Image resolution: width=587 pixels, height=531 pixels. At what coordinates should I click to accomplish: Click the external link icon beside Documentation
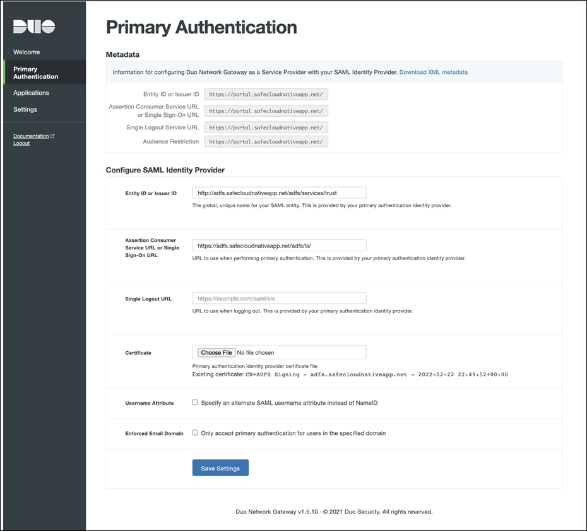[52, 136]
